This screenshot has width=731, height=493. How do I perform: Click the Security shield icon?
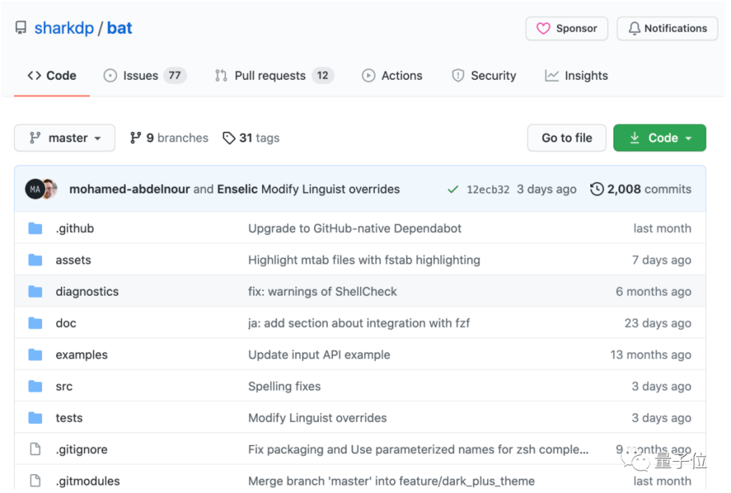click(x=458, y=76)
